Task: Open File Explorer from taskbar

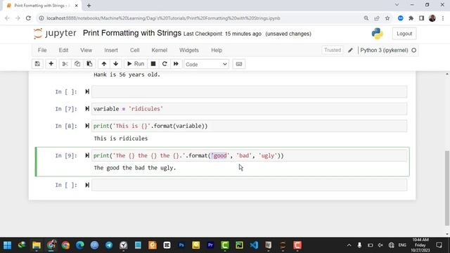Action: pyautogui.click(x=37, y=245)
